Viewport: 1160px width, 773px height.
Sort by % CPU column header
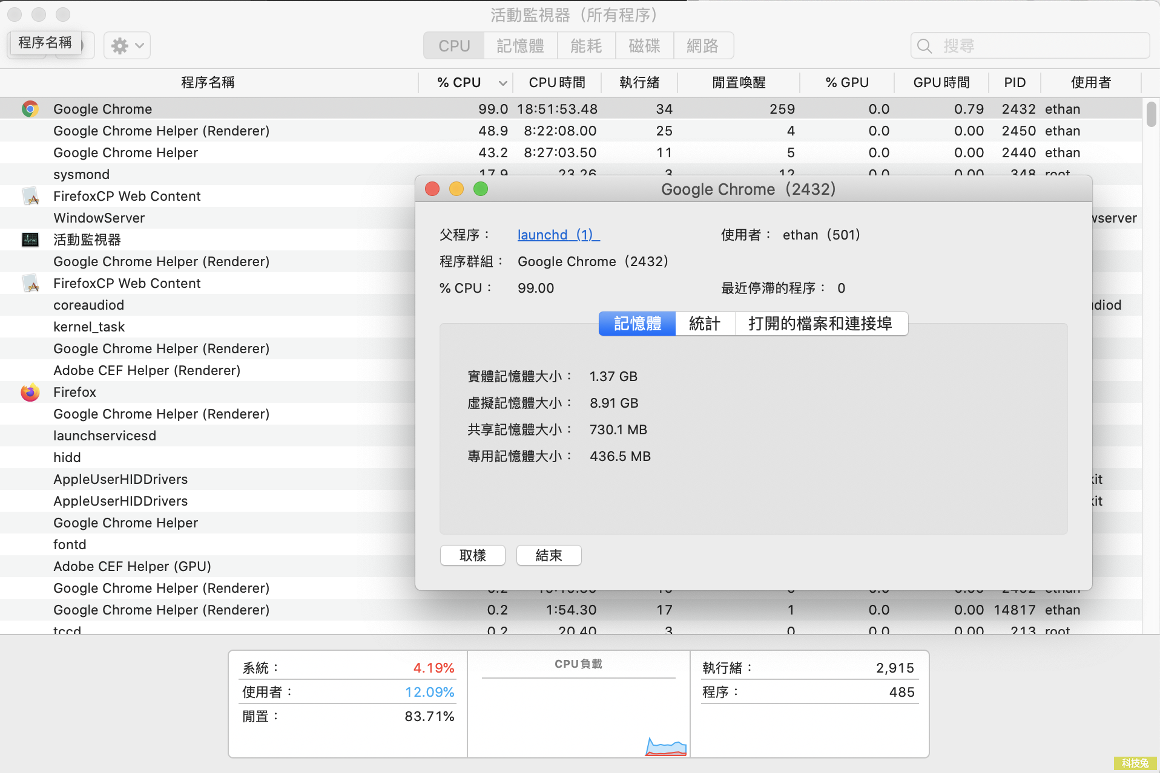(x=466, y=83)
